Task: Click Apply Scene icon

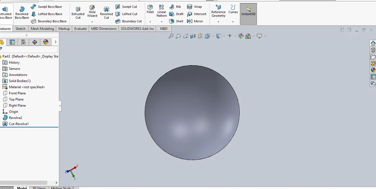Action: pos(248,36)
